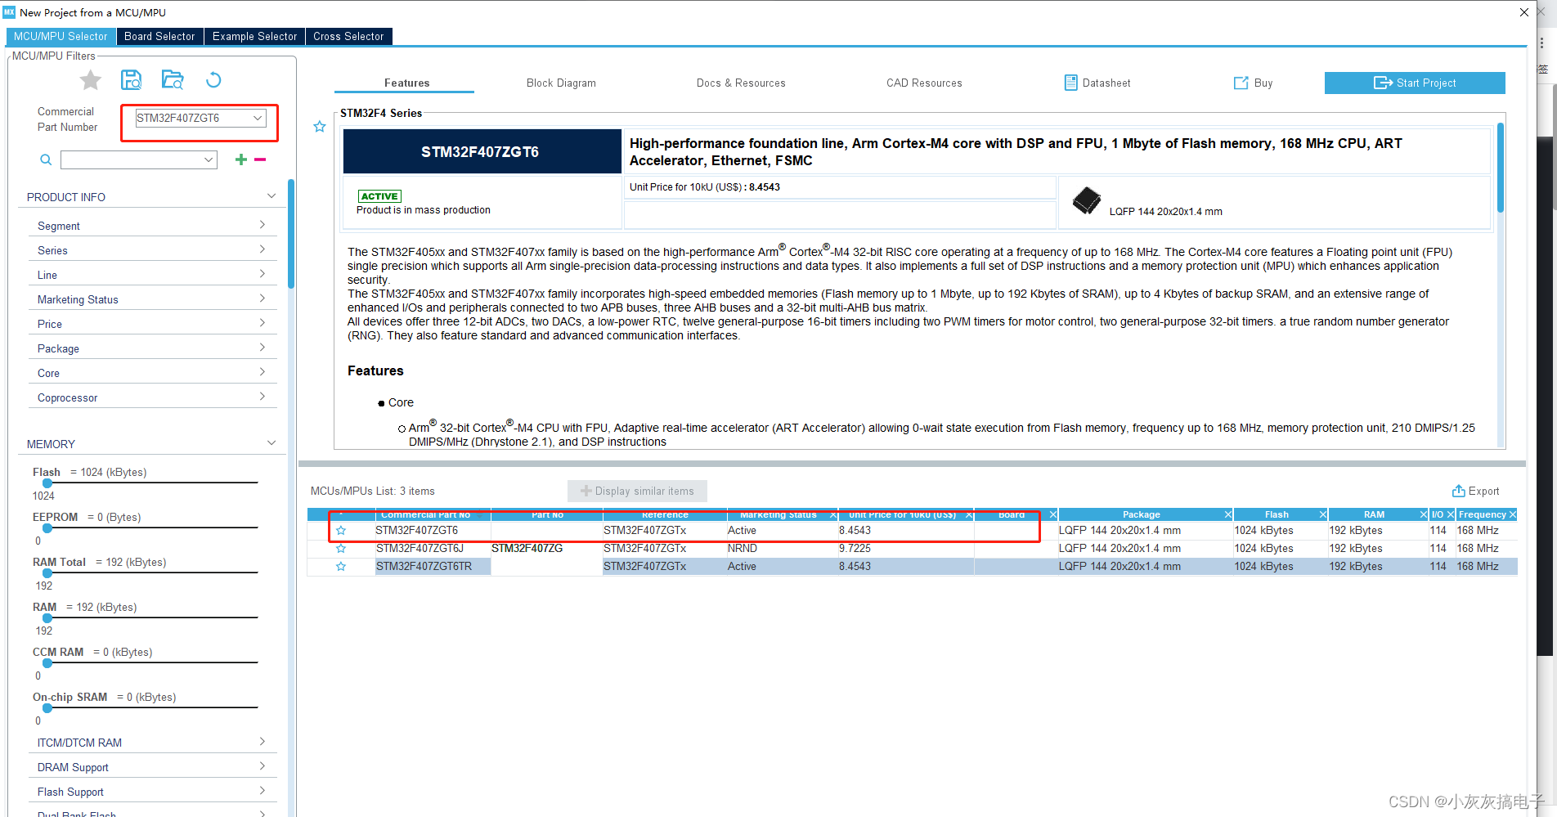This screenshot has height=817, width=1557.
Task: Collapse the PRODUCT INFO section
Action: tap(271, 196)
